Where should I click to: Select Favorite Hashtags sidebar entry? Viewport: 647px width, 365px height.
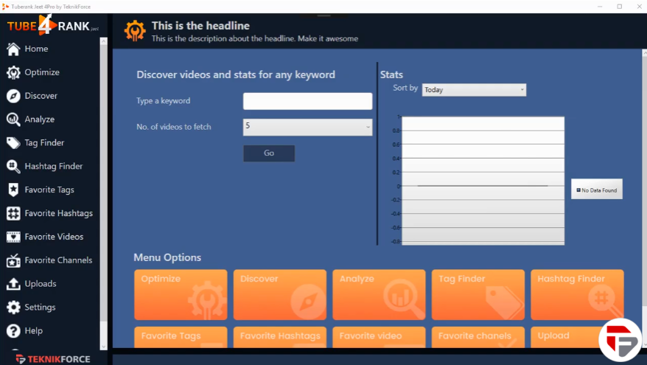[x=59, y=213]
